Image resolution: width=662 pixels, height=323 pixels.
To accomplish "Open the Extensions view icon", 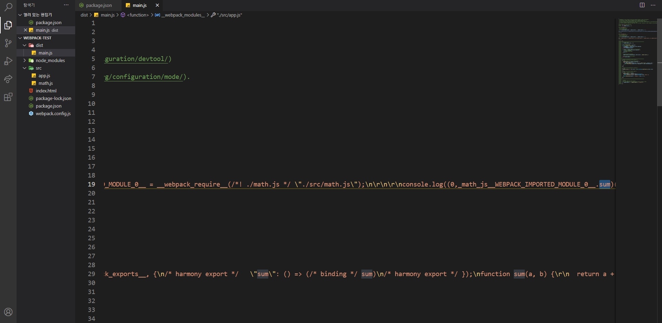I will pos(8,97).
